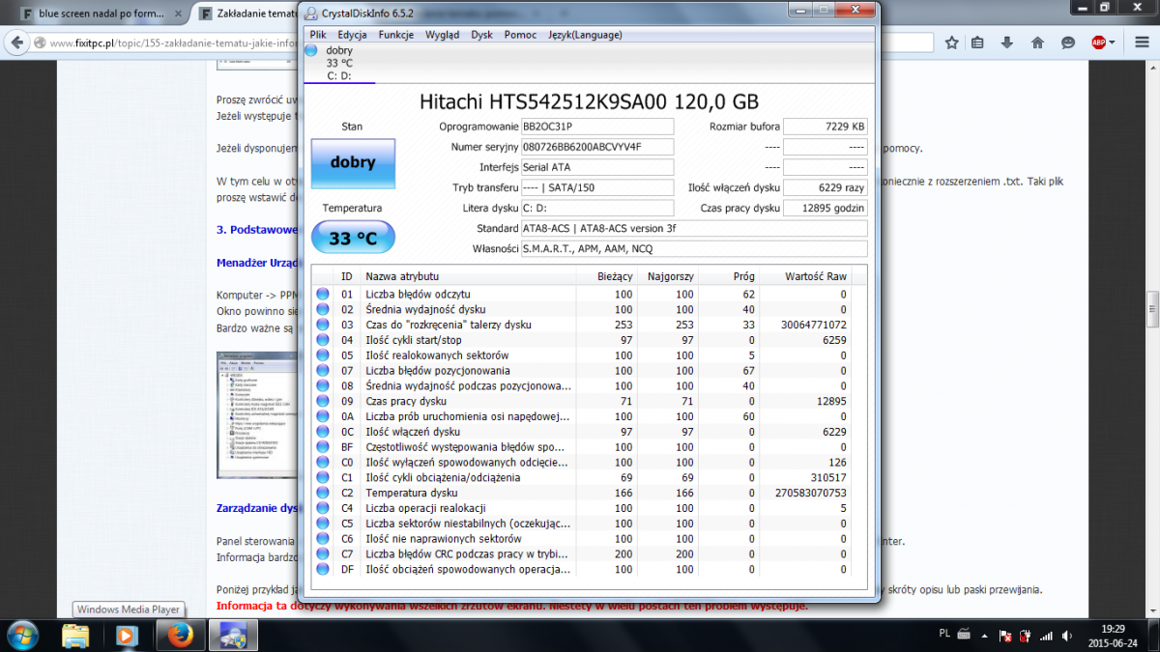The image size is (1160, 652).
Task: Click status orb for attribute 01 Liczba błędów odczytu
Action: click(322, 294)
